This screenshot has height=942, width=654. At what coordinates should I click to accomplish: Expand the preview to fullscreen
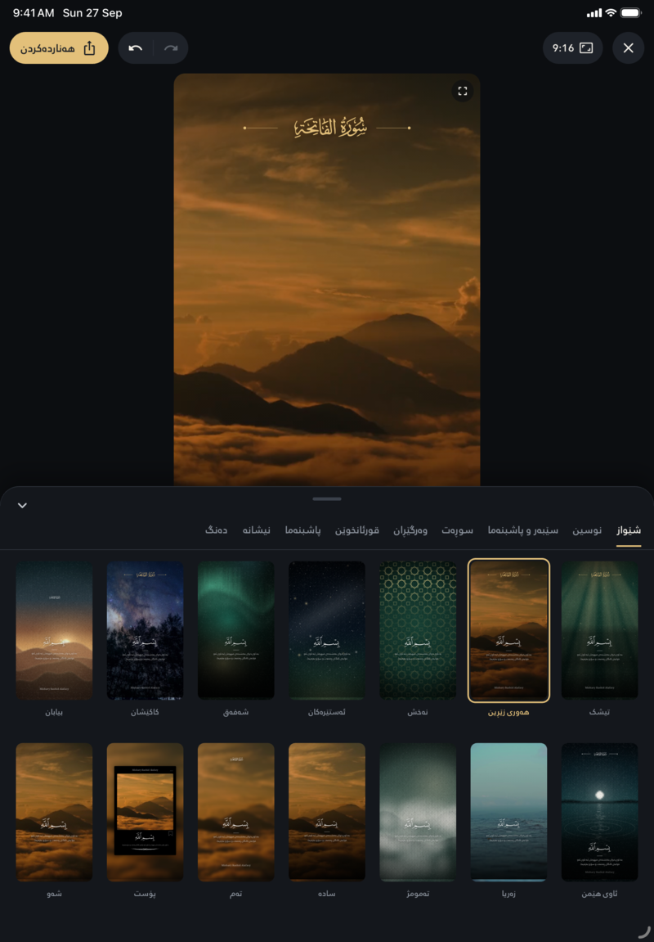pos(462,92)
